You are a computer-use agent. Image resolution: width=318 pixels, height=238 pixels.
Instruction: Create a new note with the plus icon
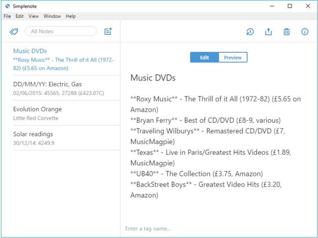pyautogui.click(x=108, y=32)
